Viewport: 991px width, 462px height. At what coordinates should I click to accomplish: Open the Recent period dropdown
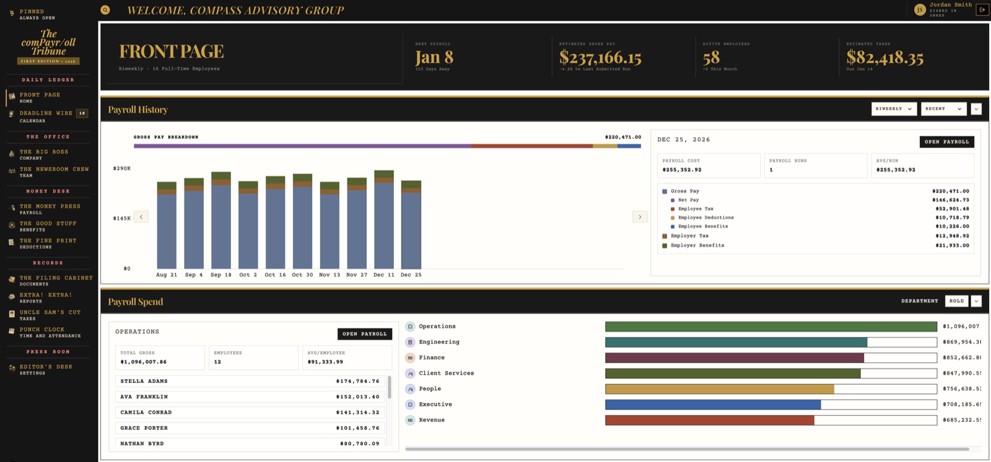click(x=943, y=109)
